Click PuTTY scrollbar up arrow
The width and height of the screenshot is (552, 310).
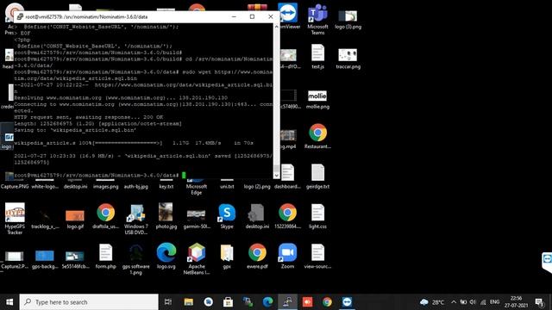276,27
